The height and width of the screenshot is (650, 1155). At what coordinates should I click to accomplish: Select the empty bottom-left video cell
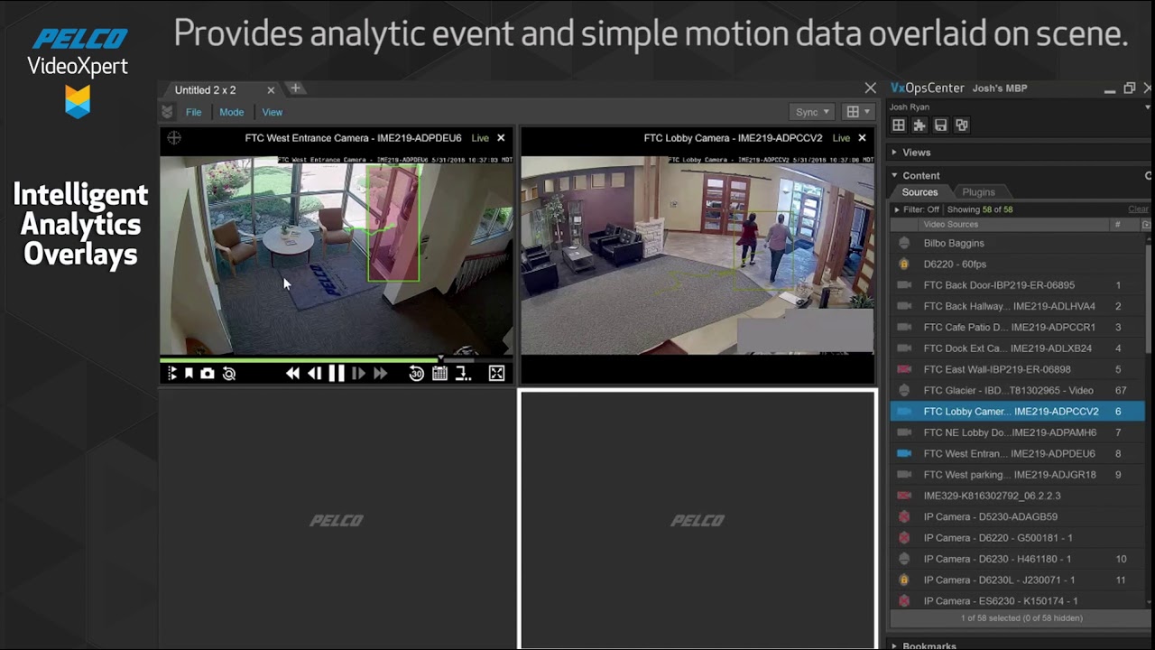point(337,519)
